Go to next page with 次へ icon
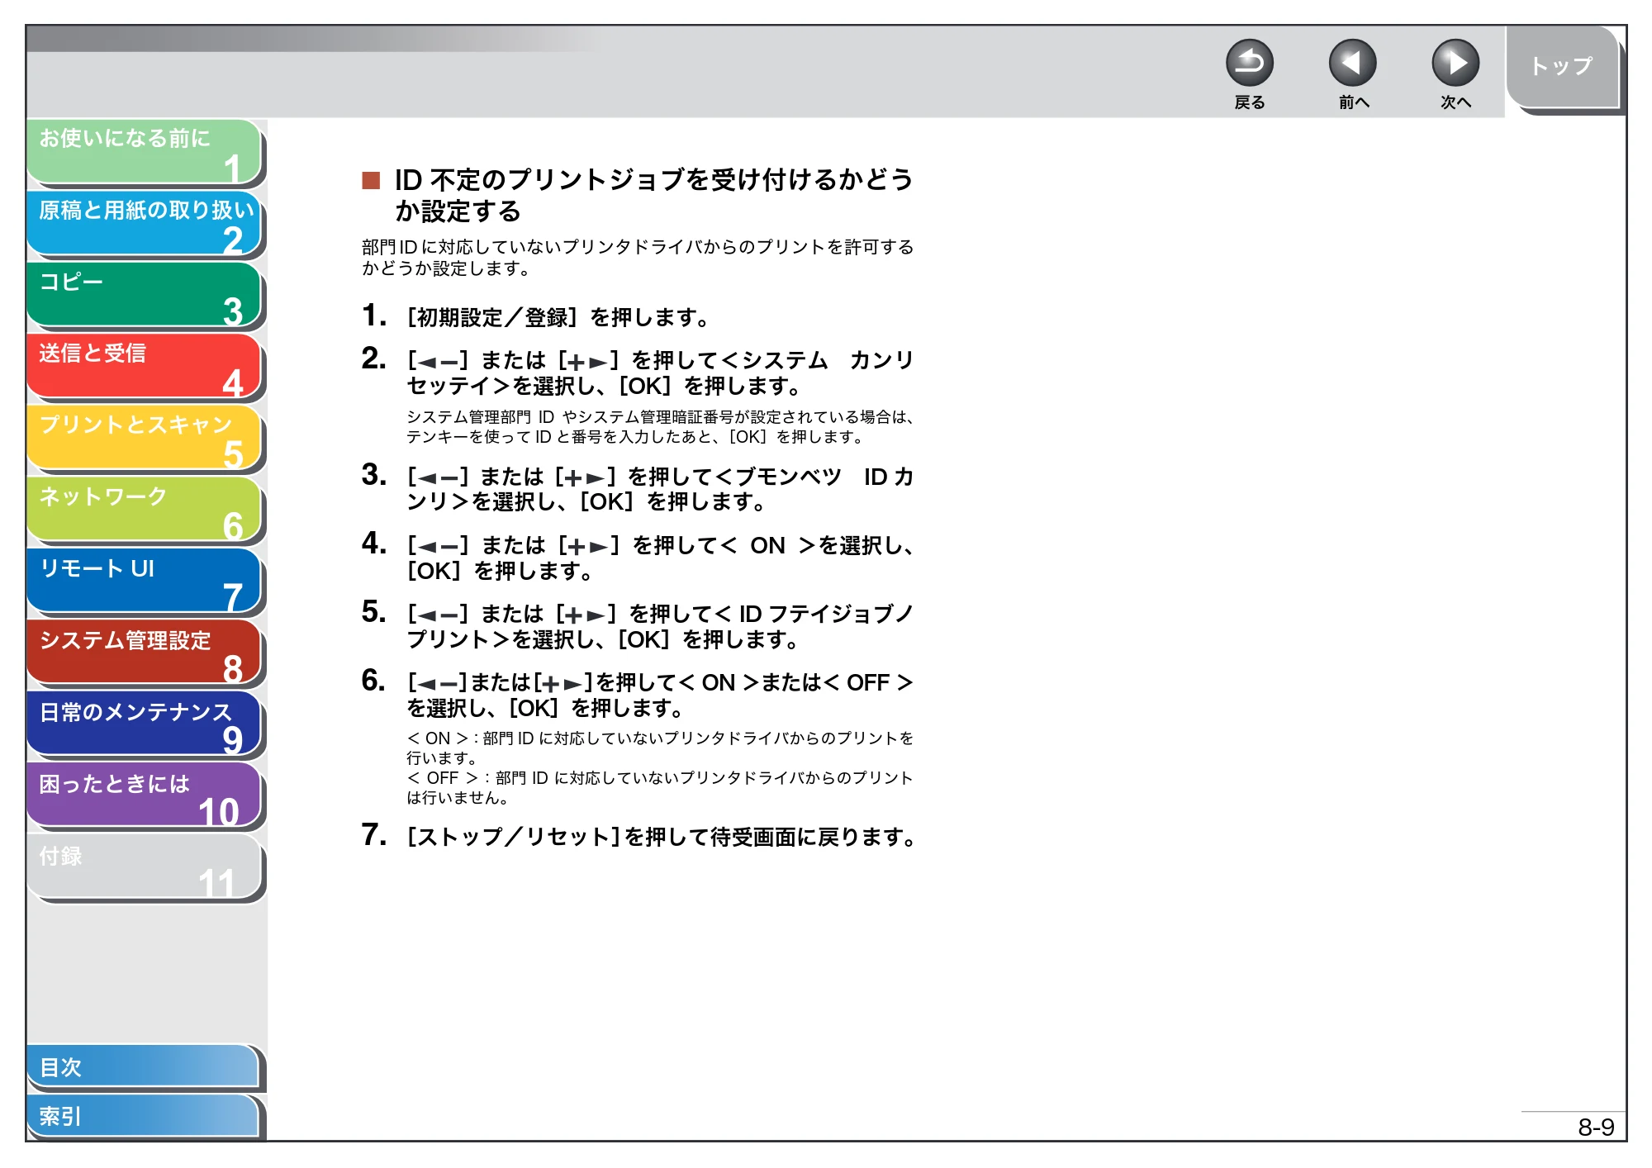The width and height of the screenshot is (1652, 1168). click(x=1455, y=63)
